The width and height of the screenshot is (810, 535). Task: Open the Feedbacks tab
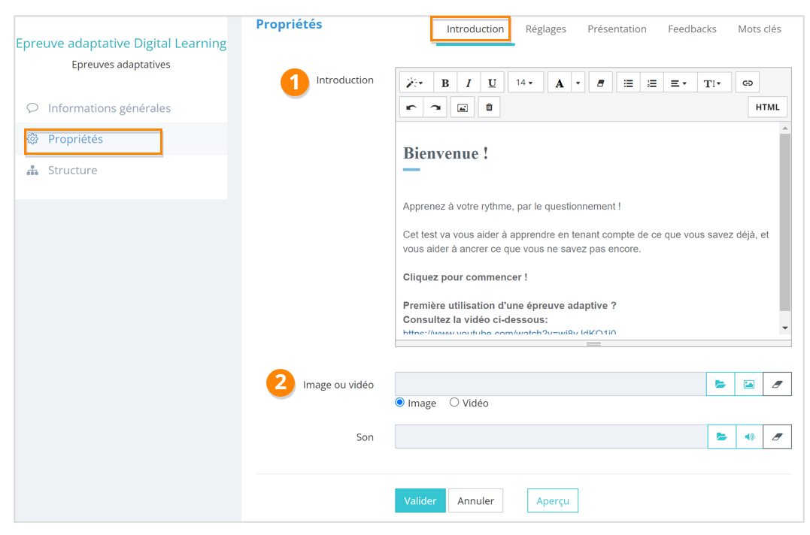[x=692, y=29]
